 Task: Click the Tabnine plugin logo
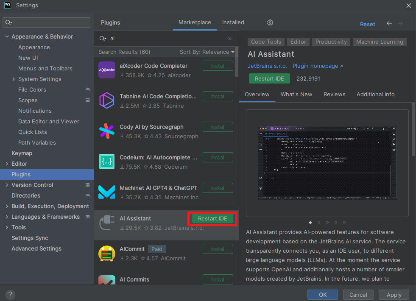pyautogui.click(x=107, y=100)
